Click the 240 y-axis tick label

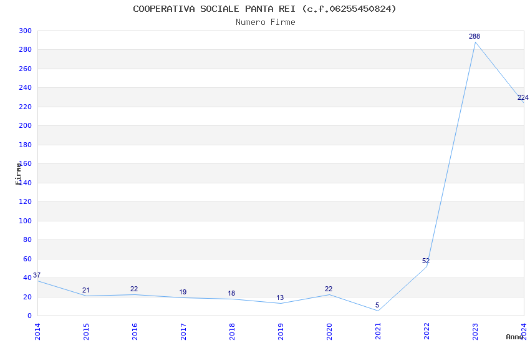[x=26, y=87]
